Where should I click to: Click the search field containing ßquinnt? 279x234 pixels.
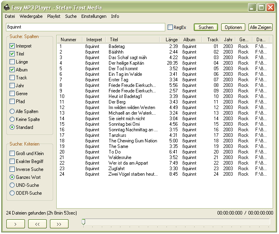[86, 27]
